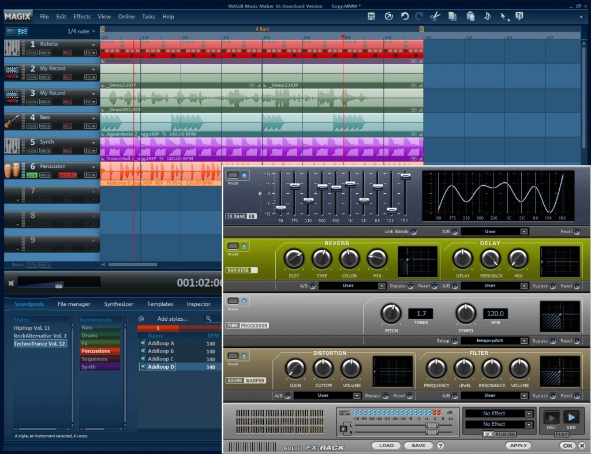Click the Paste icon in the top toolbar
The height and width of the screenshot is (454, 591).
471,16
